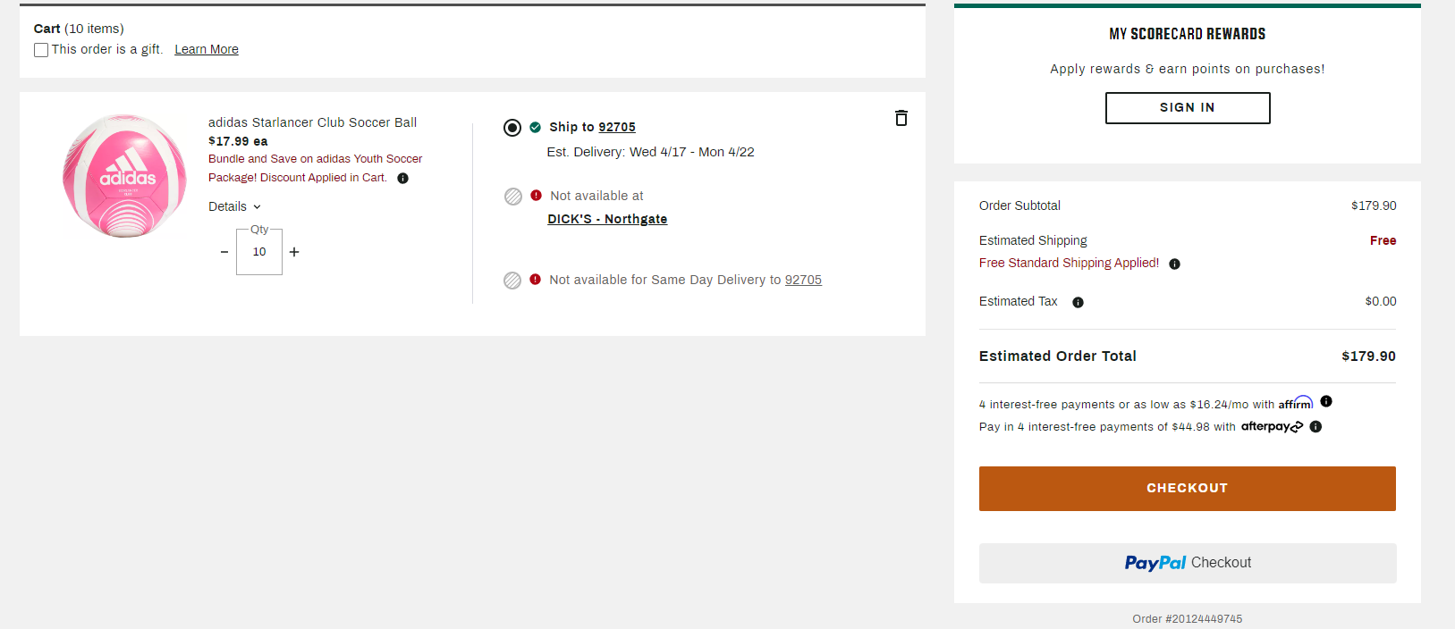Viewport: 1455px width, 629px height.
Task: Click the 'Est. Delivery: Wed 4/17 - Mon 4/22' text
Action: point(651,152)
